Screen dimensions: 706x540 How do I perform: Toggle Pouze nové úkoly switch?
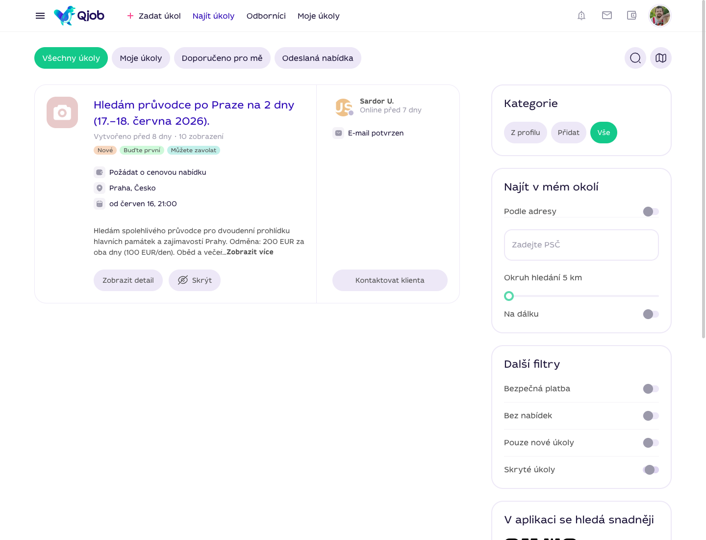(x=651, y=443)
